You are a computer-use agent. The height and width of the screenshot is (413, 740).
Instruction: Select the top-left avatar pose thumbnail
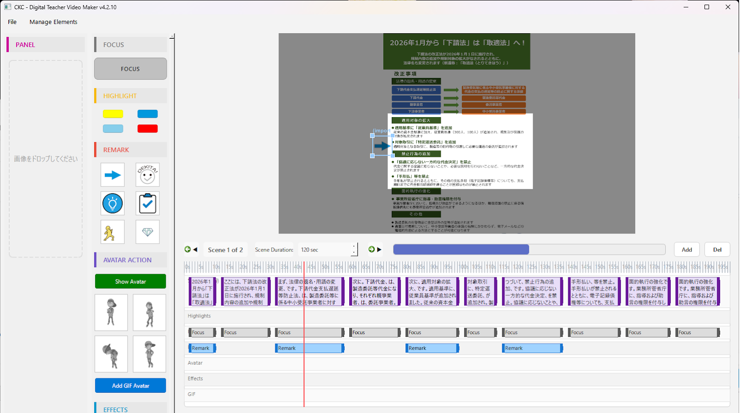click(x=111, y=312)
